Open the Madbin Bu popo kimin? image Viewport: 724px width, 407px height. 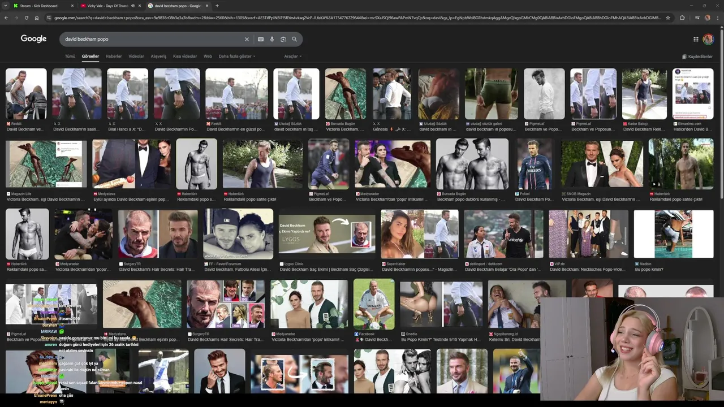pyautogui.click(x=674, y=234)
